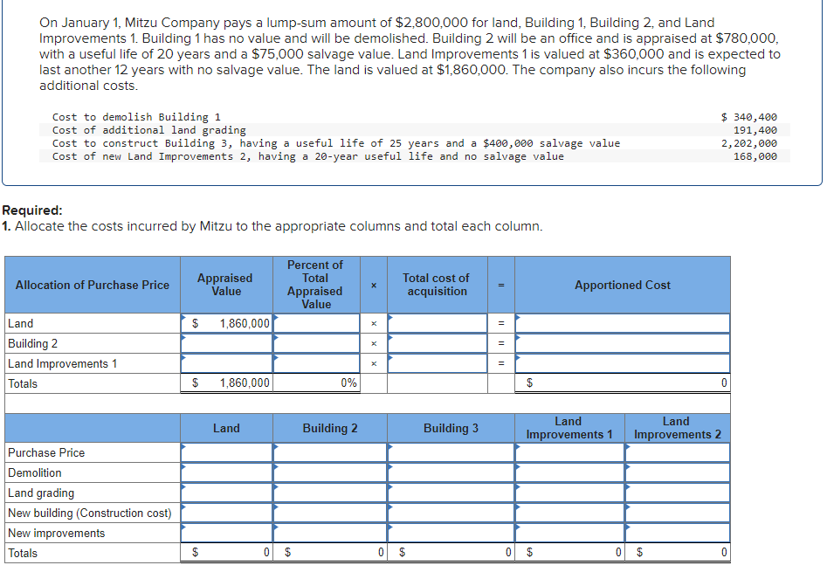Click the equals indicator in the Land row
Image resolution: width=827 pixels, height=579 pixels.
500,323
